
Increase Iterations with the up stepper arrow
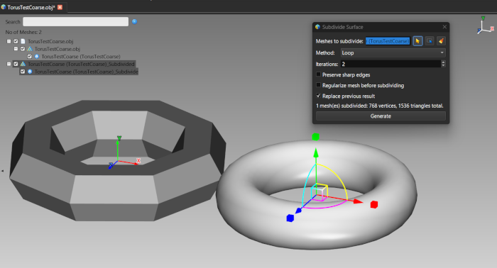point(443,62)
